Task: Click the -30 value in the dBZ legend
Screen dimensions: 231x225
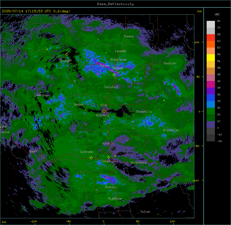Action: pyautogui.click(x=219, y=141)
